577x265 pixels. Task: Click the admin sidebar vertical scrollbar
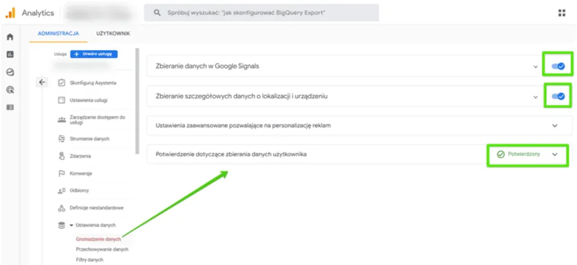coord(137,101)
